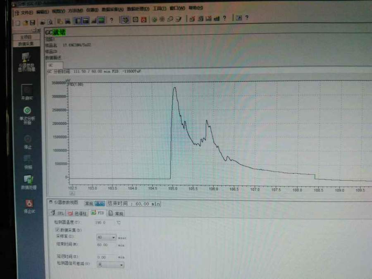Open the 方法(M) menu

[x=76, y=11]
